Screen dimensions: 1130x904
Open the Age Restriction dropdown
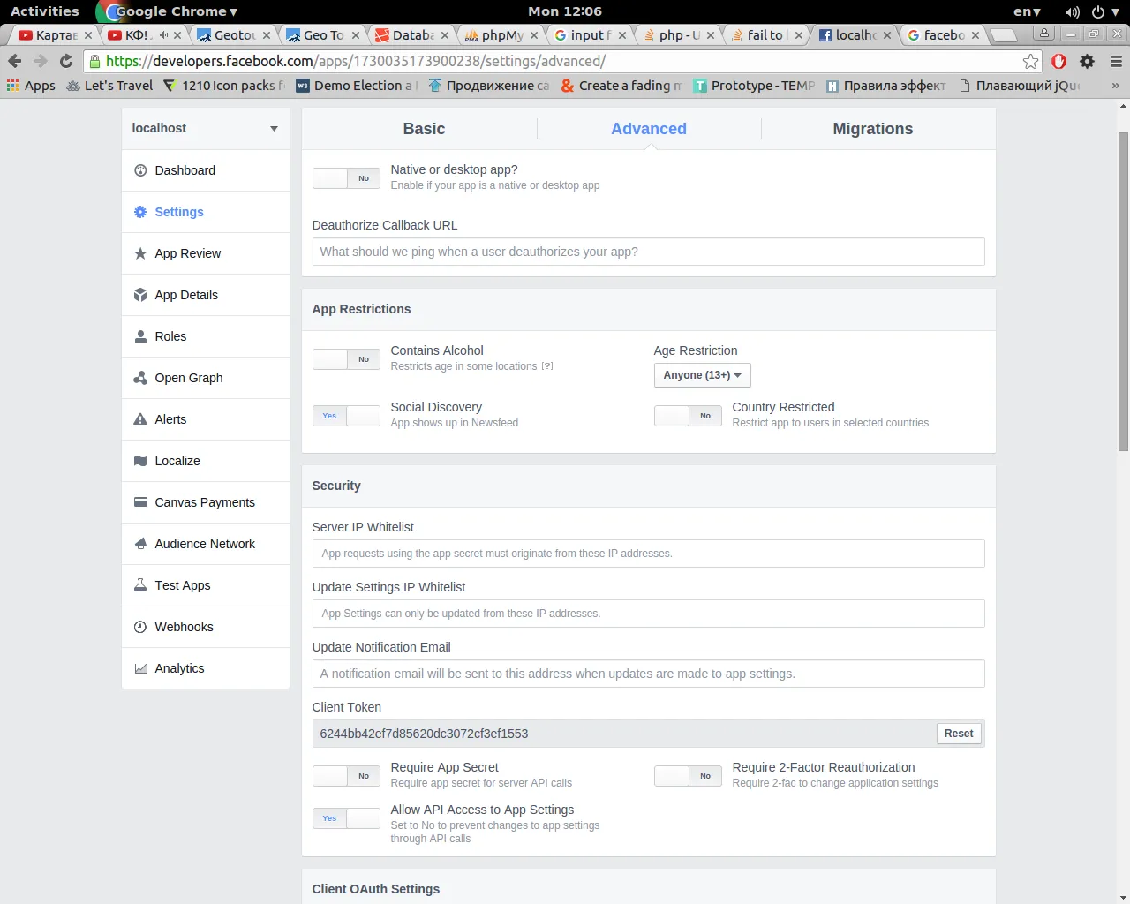pyautogui.click(x=703, y=375)
